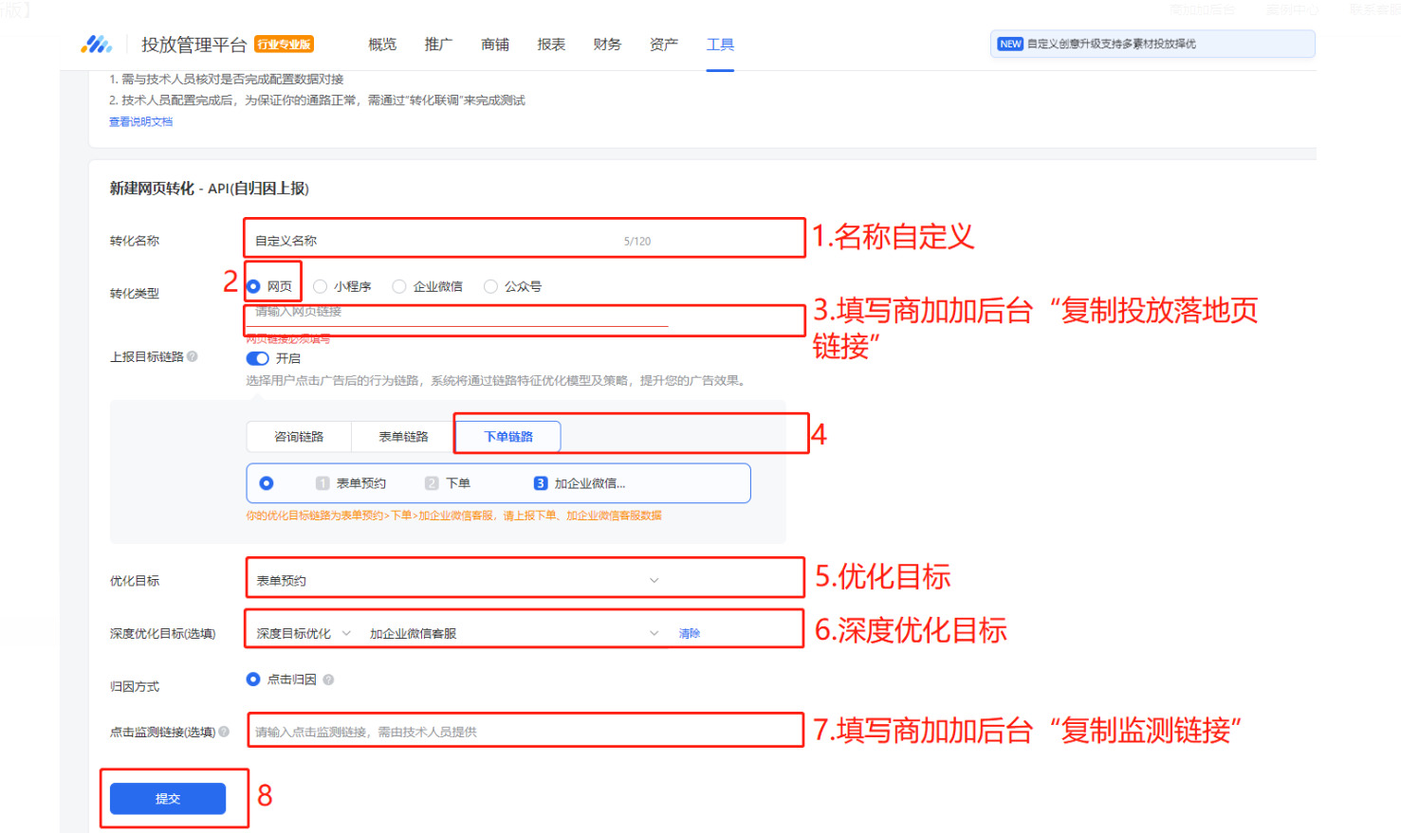This screenshot has height=833, width=1401.
Task: Click help icon beside 点击归因
Action: [328, 679]
